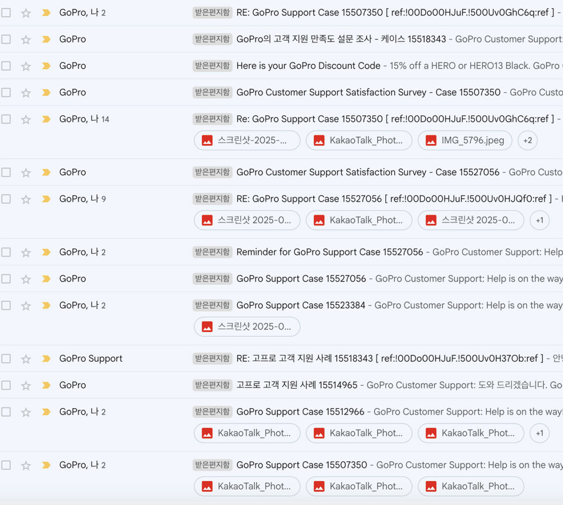This screenshot has height=505, width=563.
Task: Star the 케이스 15518343 survey email
Action: pos(26,39)
